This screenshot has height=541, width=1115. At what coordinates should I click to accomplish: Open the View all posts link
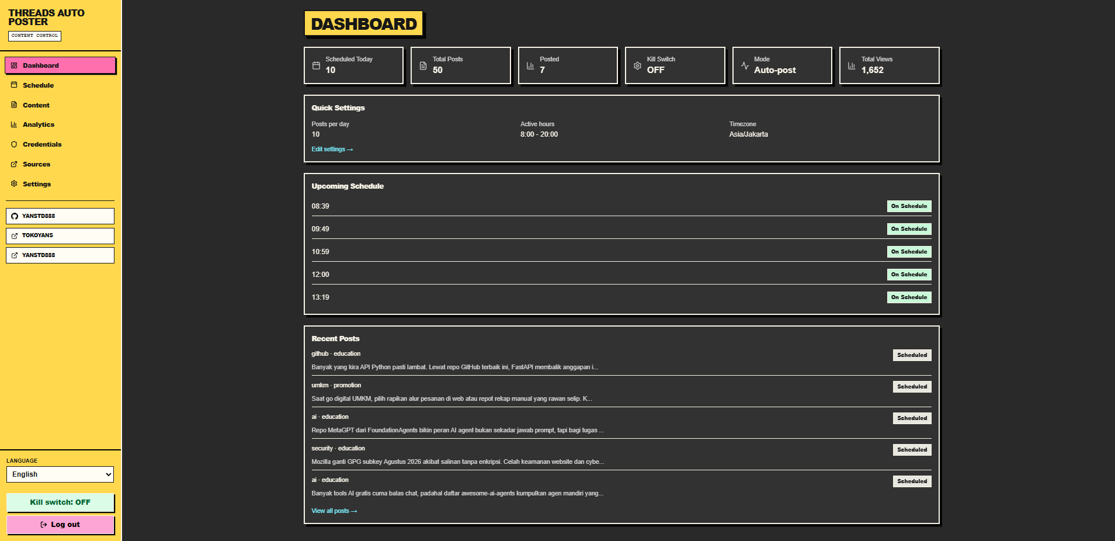point(334,511)
